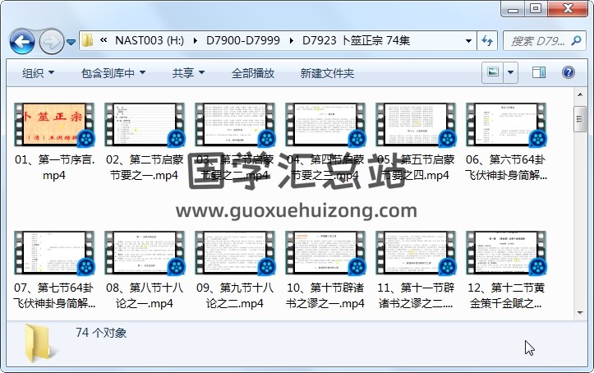
Task: Click the folder icon in address bar
Action: click(88, 40)
